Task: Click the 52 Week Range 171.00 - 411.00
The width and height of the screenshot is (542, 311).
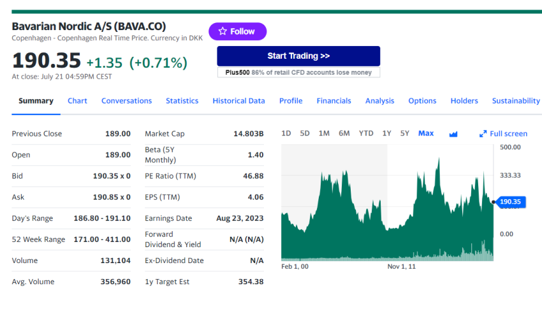Action: click(x=102, y=239)
